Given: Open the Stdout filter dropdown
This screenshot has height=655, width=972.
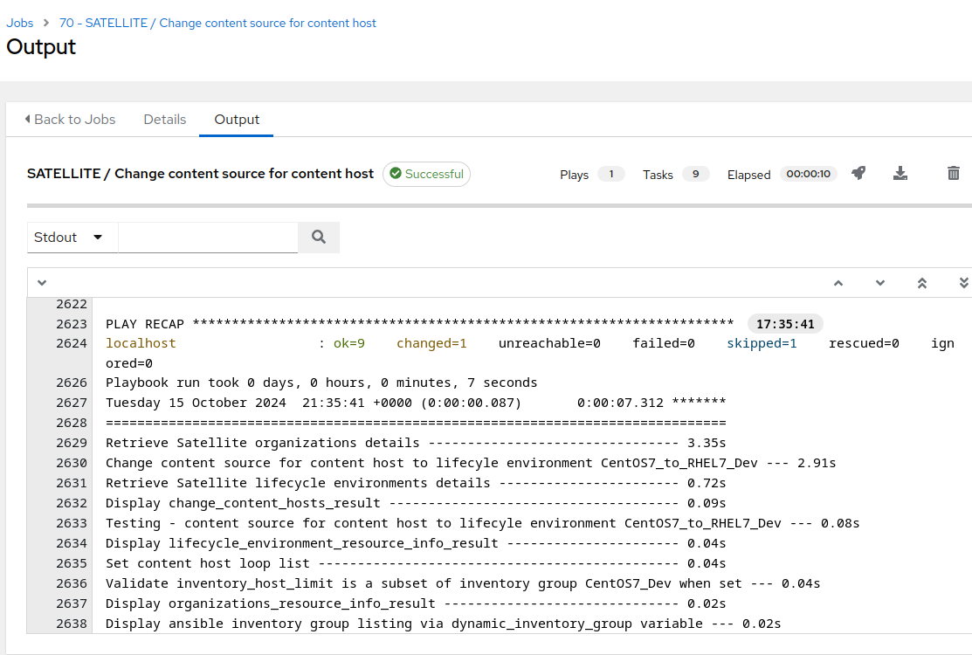Looking at the screenshot, I should pos(72,238).
